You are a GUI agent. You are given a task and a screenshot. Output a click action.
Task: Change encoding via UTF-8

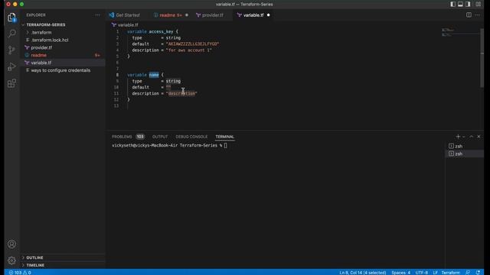point(421,273)
